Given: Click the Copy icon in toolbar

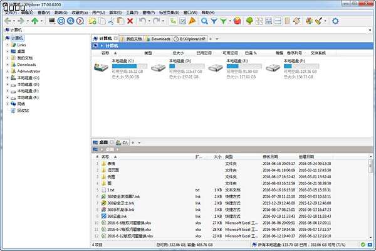Looking at the screenshot, I should tap(102, 21).
